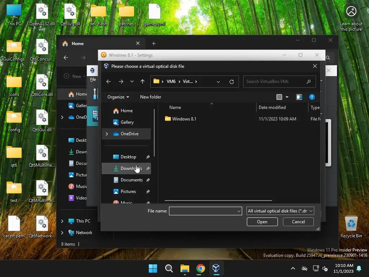Sort files by Name column
The width and height of the screenshot is (369, 277).
[x=175, y=107]
